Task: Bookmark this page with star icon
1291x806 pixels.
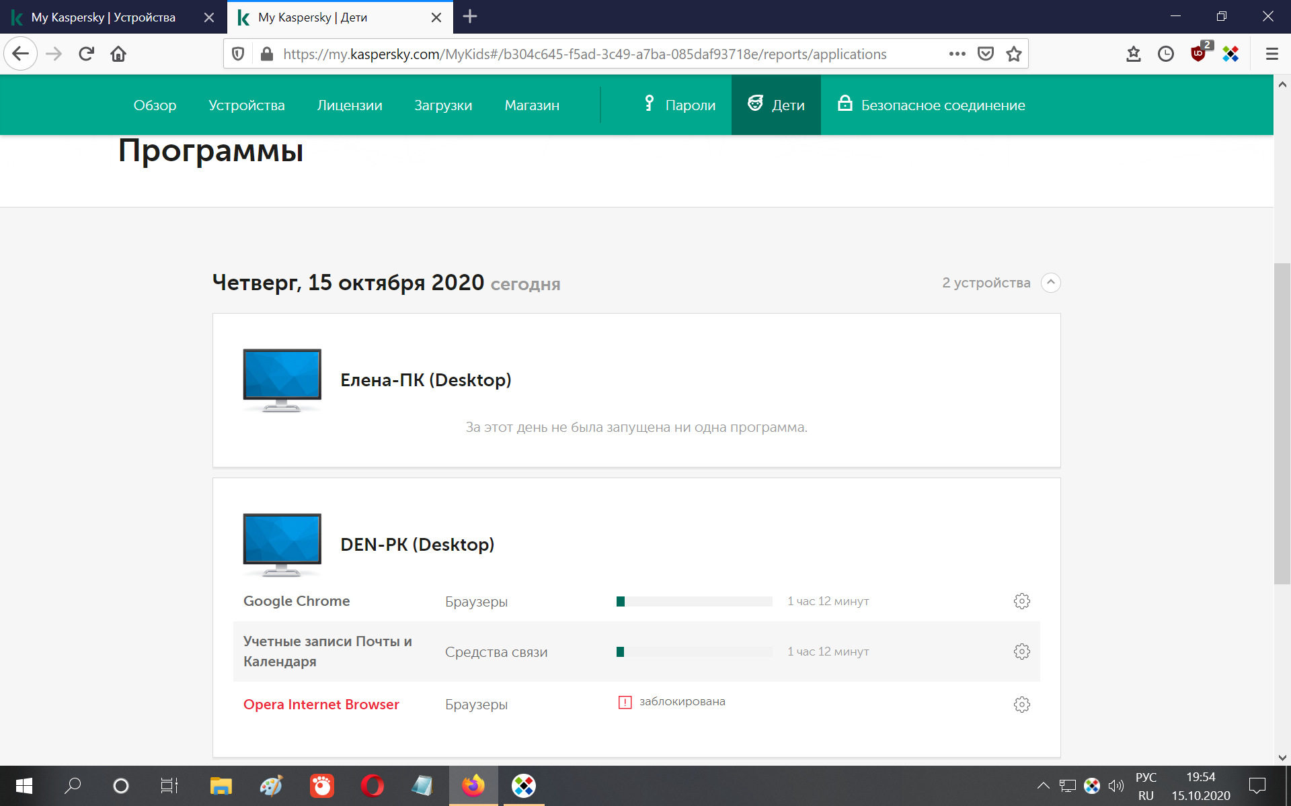Action: [1013, 54]
